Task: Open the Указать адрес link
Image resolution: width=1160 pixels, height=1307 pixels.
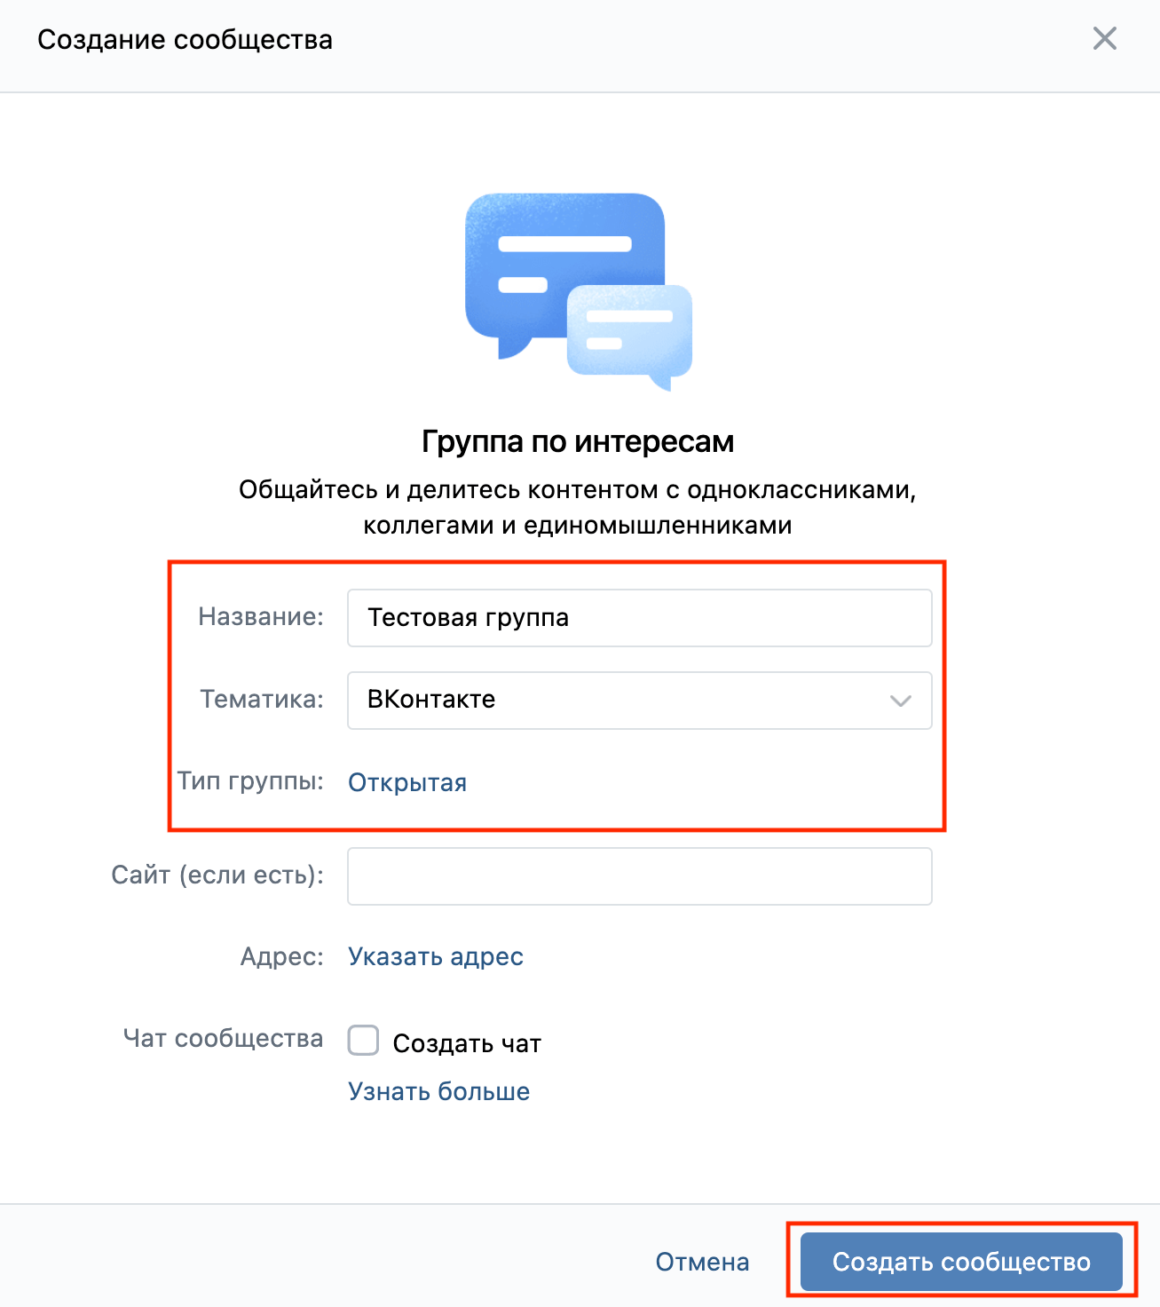Action: coord(436,956)
